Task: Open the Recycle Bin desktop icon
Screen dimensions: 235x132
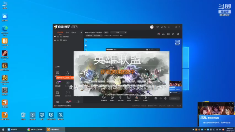Action: (x=23, y=116)
